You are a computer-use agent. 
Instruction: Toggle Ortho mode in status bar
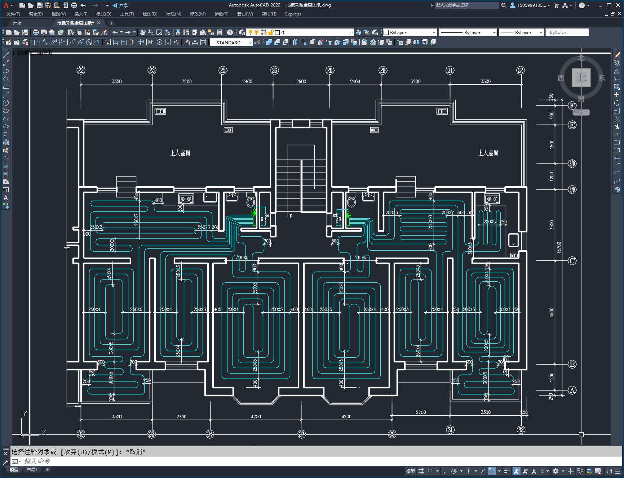click(x=445, y=471)
